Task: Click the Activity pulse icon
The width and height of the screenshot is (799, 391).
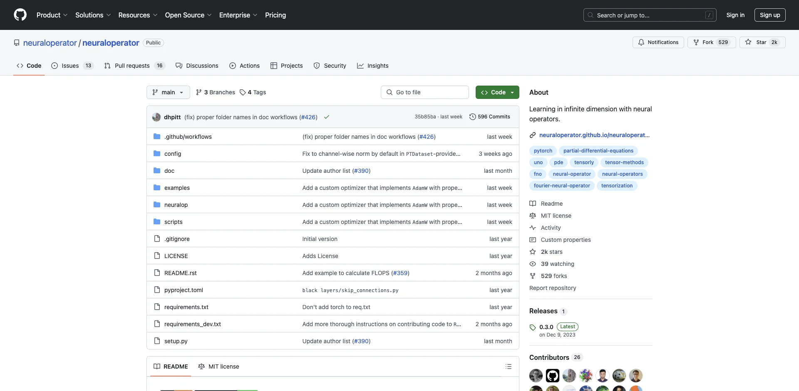Action: point(533,228)
